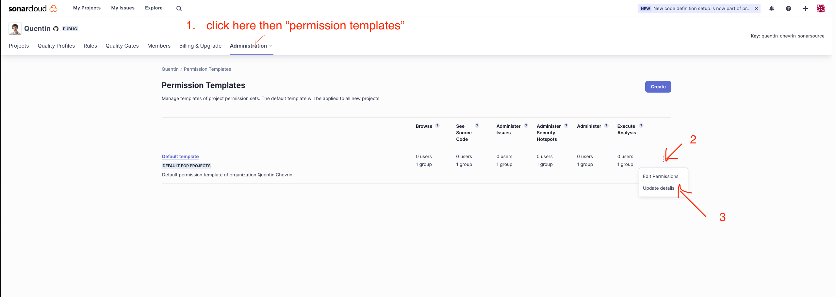
Task: Click the Quentin breadcrumb link
Action: tap(170, 69)
